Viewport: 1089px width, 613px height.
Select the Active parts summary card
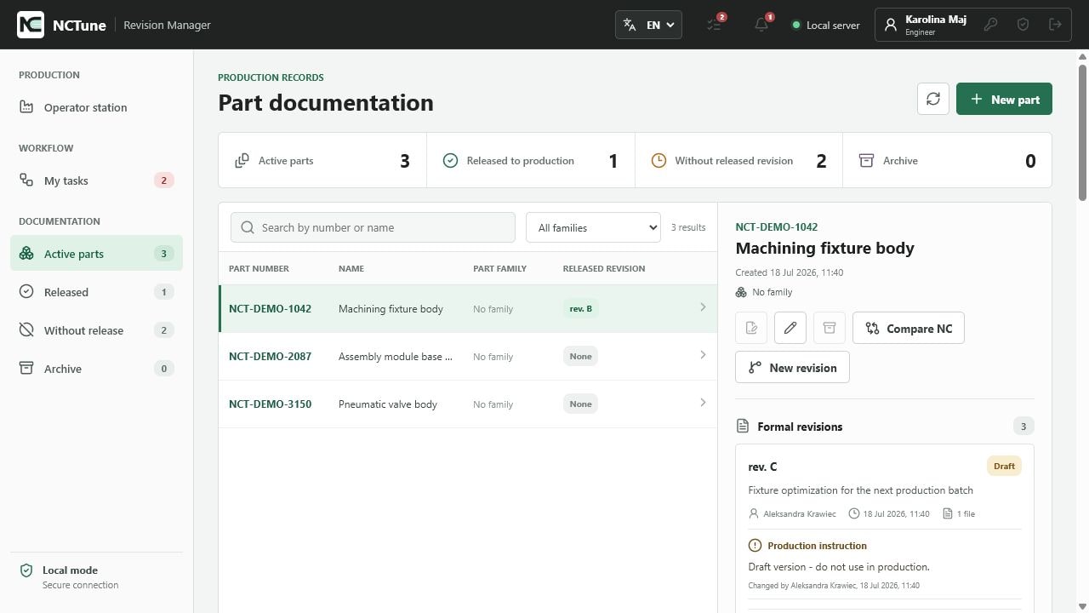coord(322,160)
